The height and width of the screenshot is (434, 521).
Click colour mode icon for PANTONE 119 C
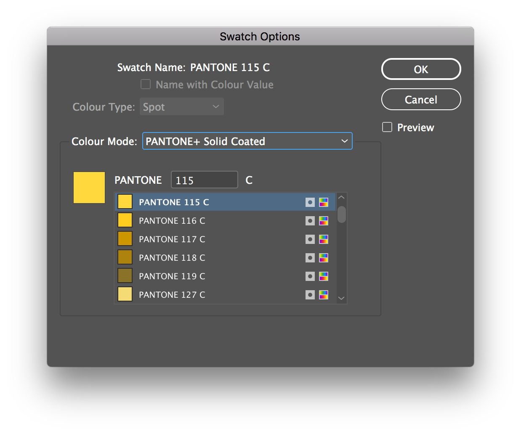tap(324, 276)
